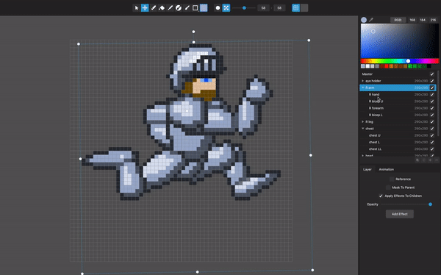Click the brush size slider in toolbar

(x=244, y=8)
